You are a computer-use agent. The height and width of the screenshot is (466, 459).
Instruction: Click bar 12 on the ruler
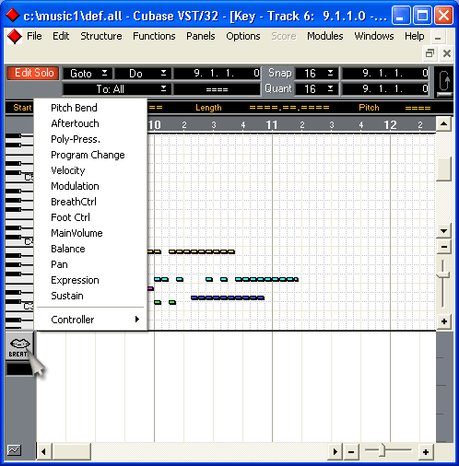[x=390, y=125]
